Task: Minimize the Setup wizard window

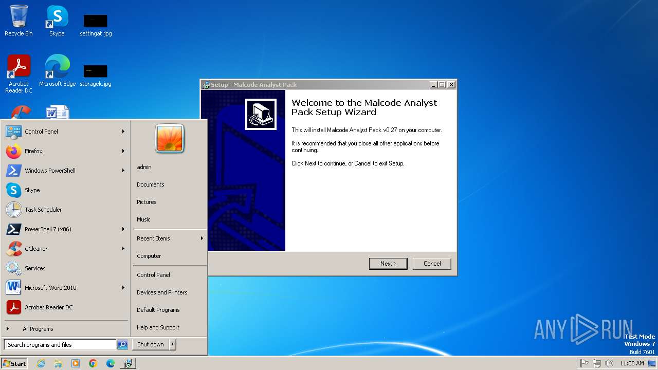Action: pyautogui.click(x=433, y=85)
